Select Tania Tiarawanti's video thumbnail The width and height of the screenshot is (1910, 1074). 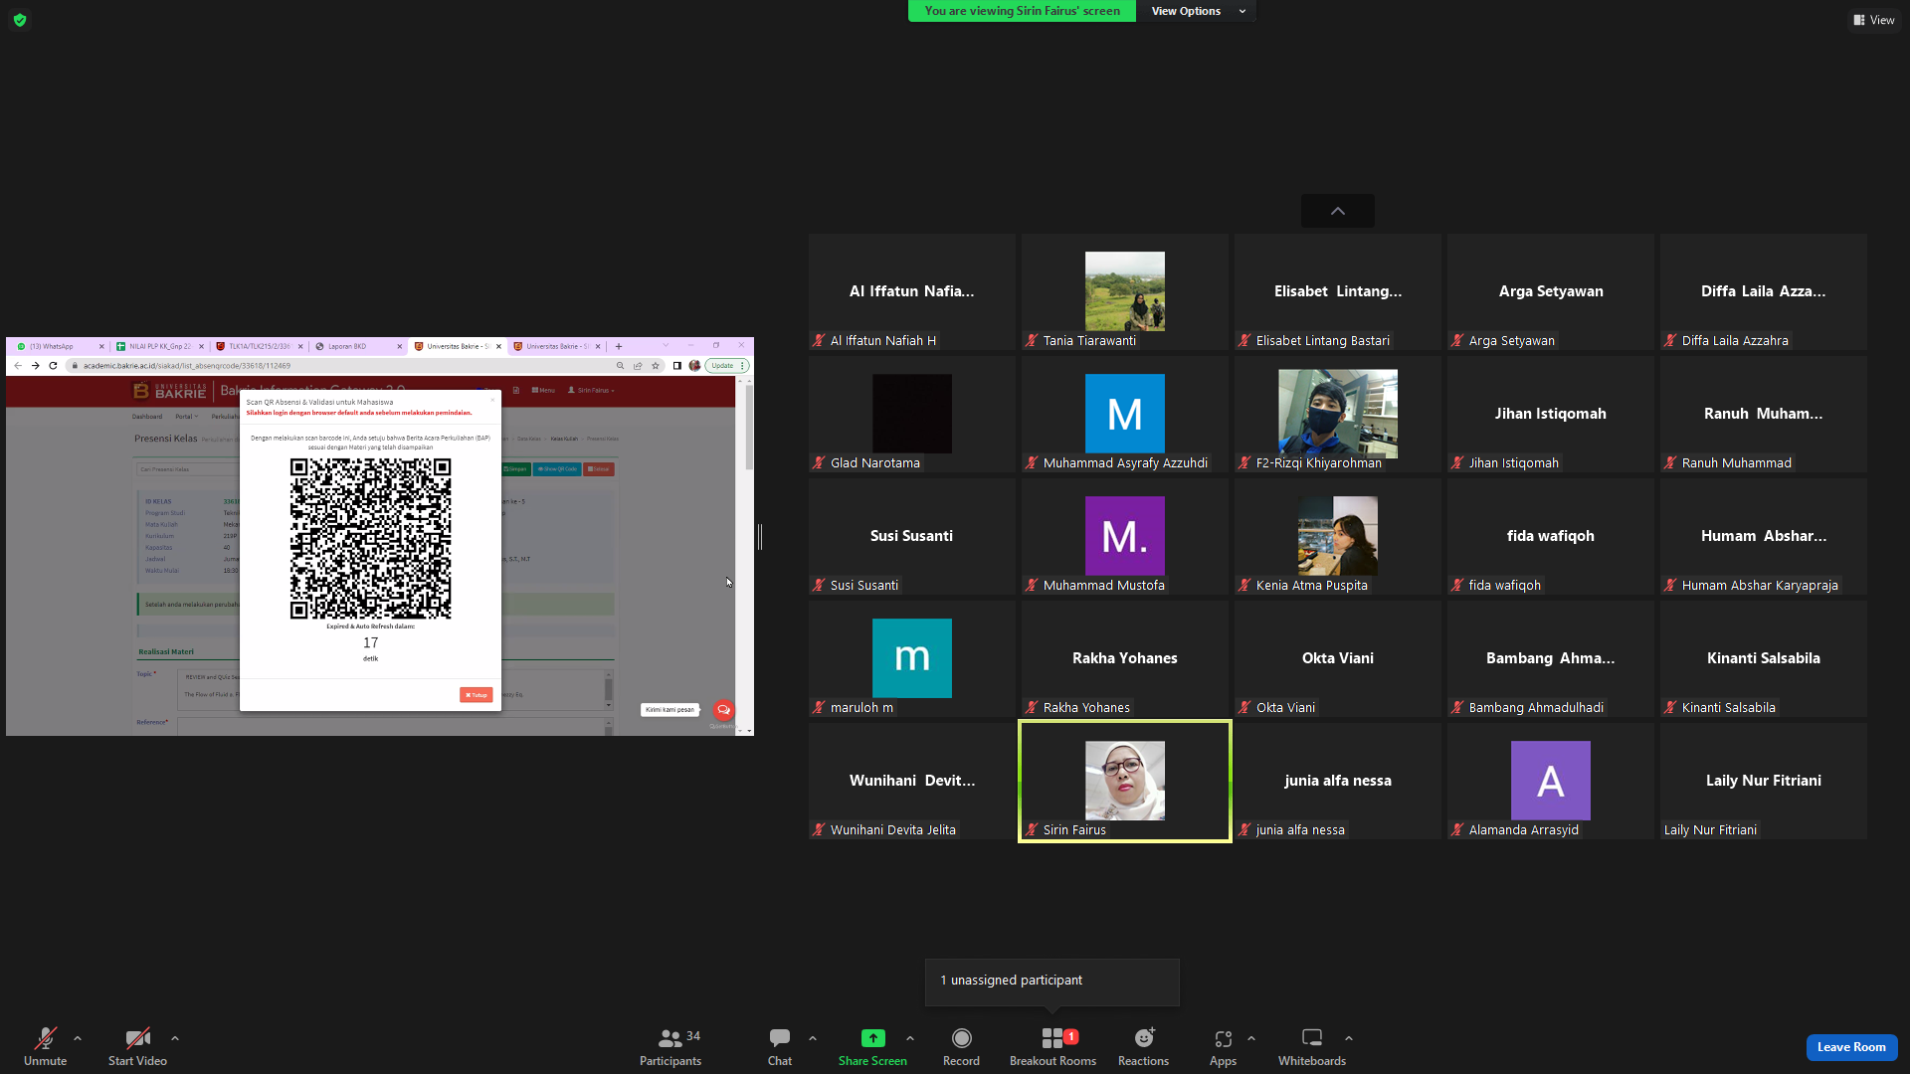pos(1125,291)
